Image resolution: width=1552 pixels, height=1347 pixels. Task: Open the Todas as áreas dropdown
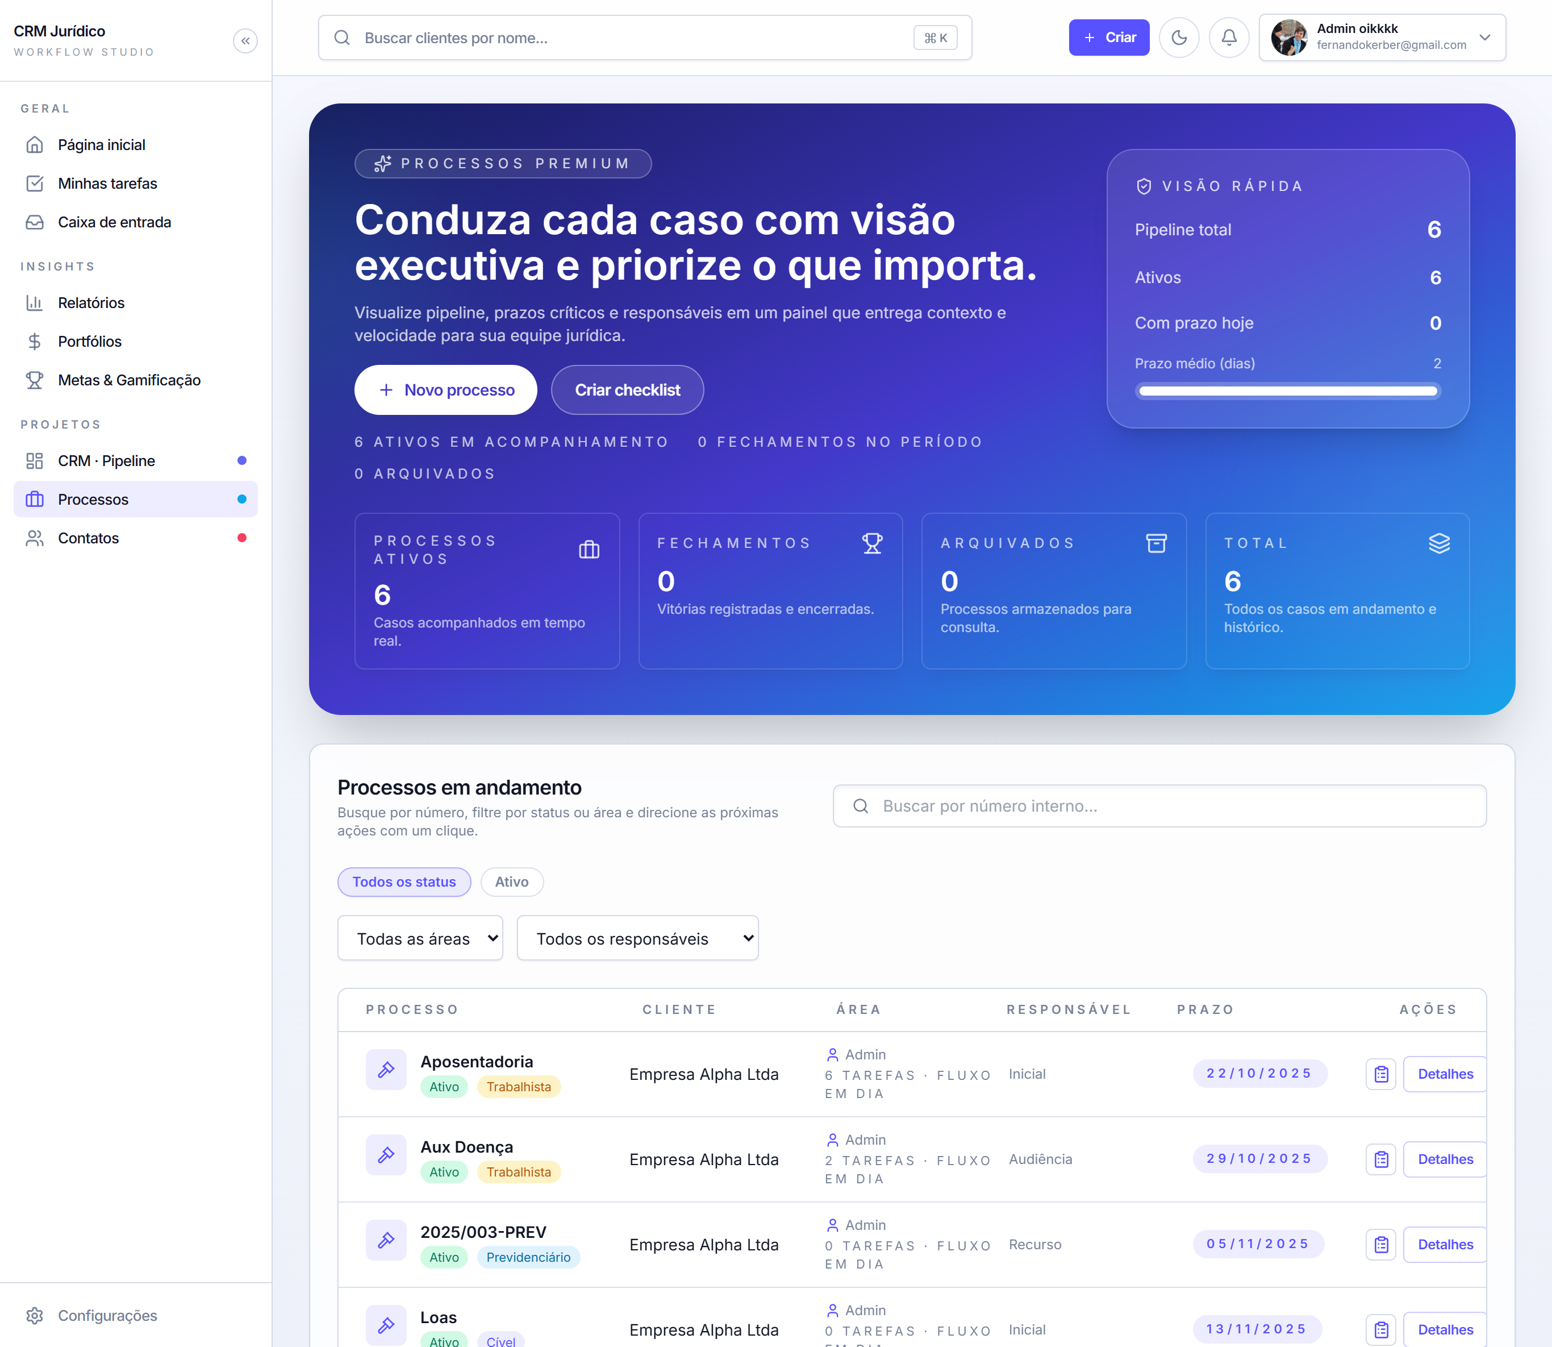click(420, 937)
